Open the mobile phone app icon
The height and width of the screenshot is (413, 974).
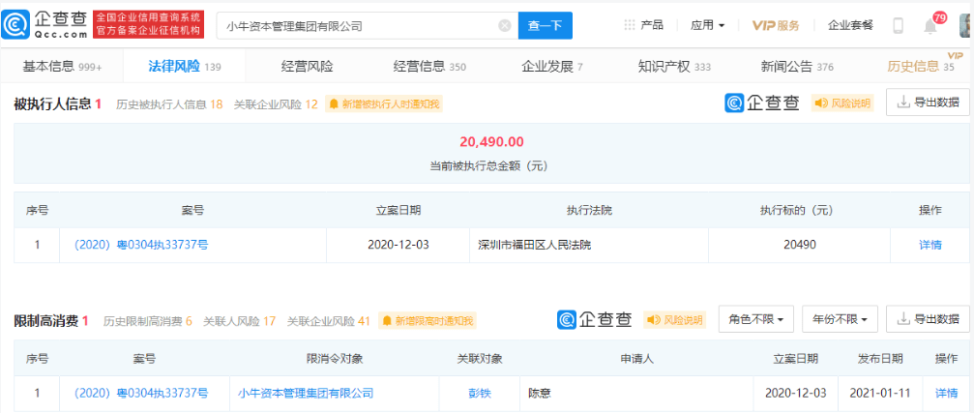(898, 25)
